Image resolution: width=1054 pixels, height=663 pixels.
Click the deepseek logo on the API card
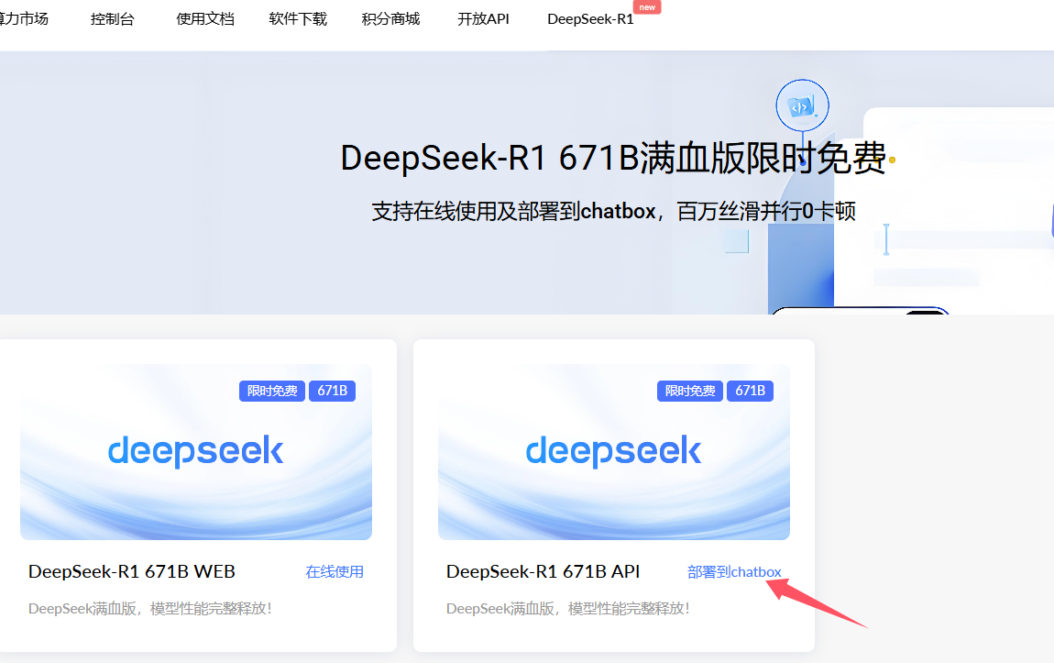(613, 451)
